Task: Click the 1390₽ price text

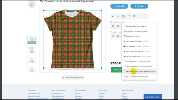Action: click(x=115, y=63)
